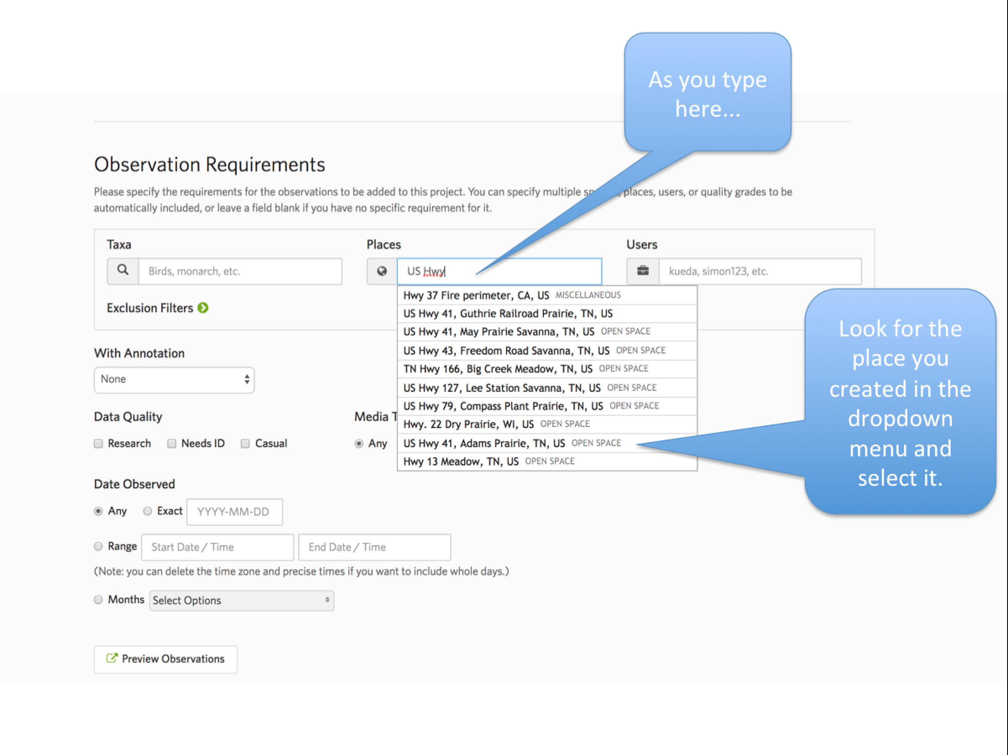
Task: Click the magnifying glass icon beside Taxa field
Action: pyautogui.click(x=123, y=271)
